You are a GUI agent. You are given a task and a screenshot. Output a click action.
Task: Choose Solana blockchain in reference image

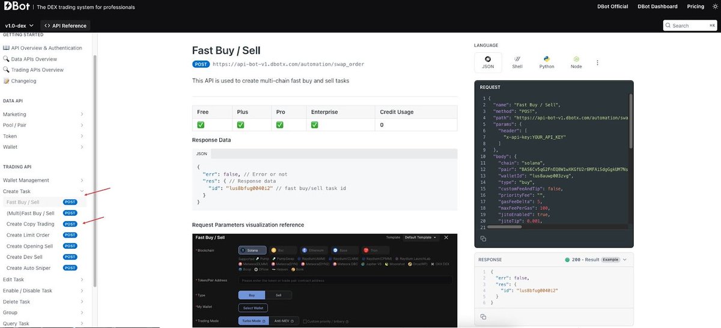tap(252, 250)
